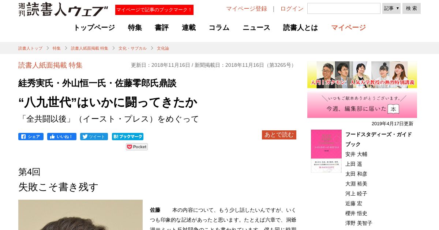Screen dimensions: 439x230
Task: Save the article to Pocket
Action: point(137,147)
